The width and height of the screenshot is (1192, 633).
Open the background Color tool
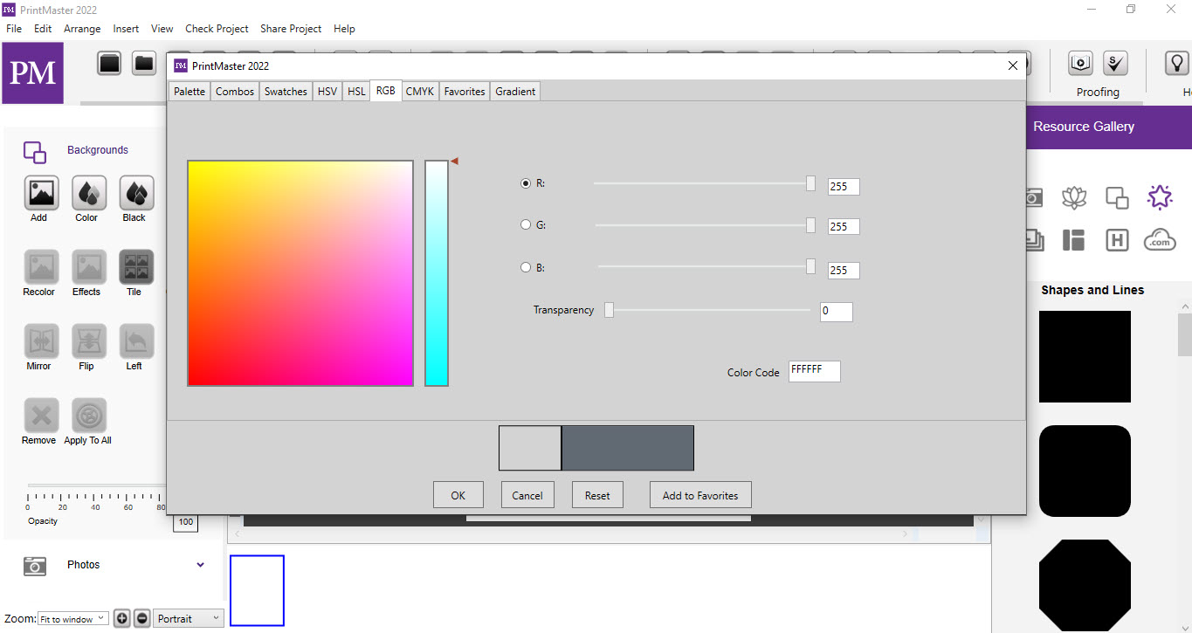[89, 193]
